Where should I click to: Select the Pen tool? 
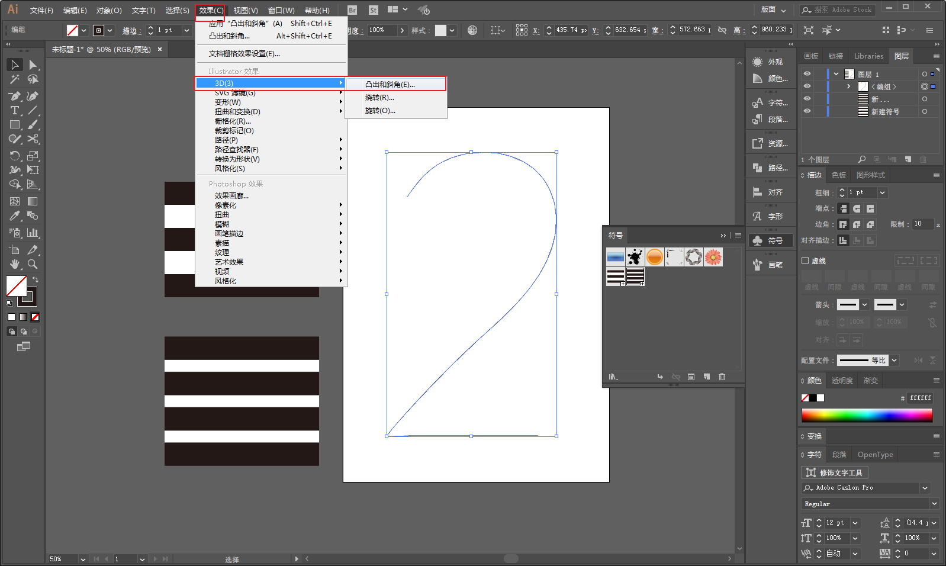15,96
